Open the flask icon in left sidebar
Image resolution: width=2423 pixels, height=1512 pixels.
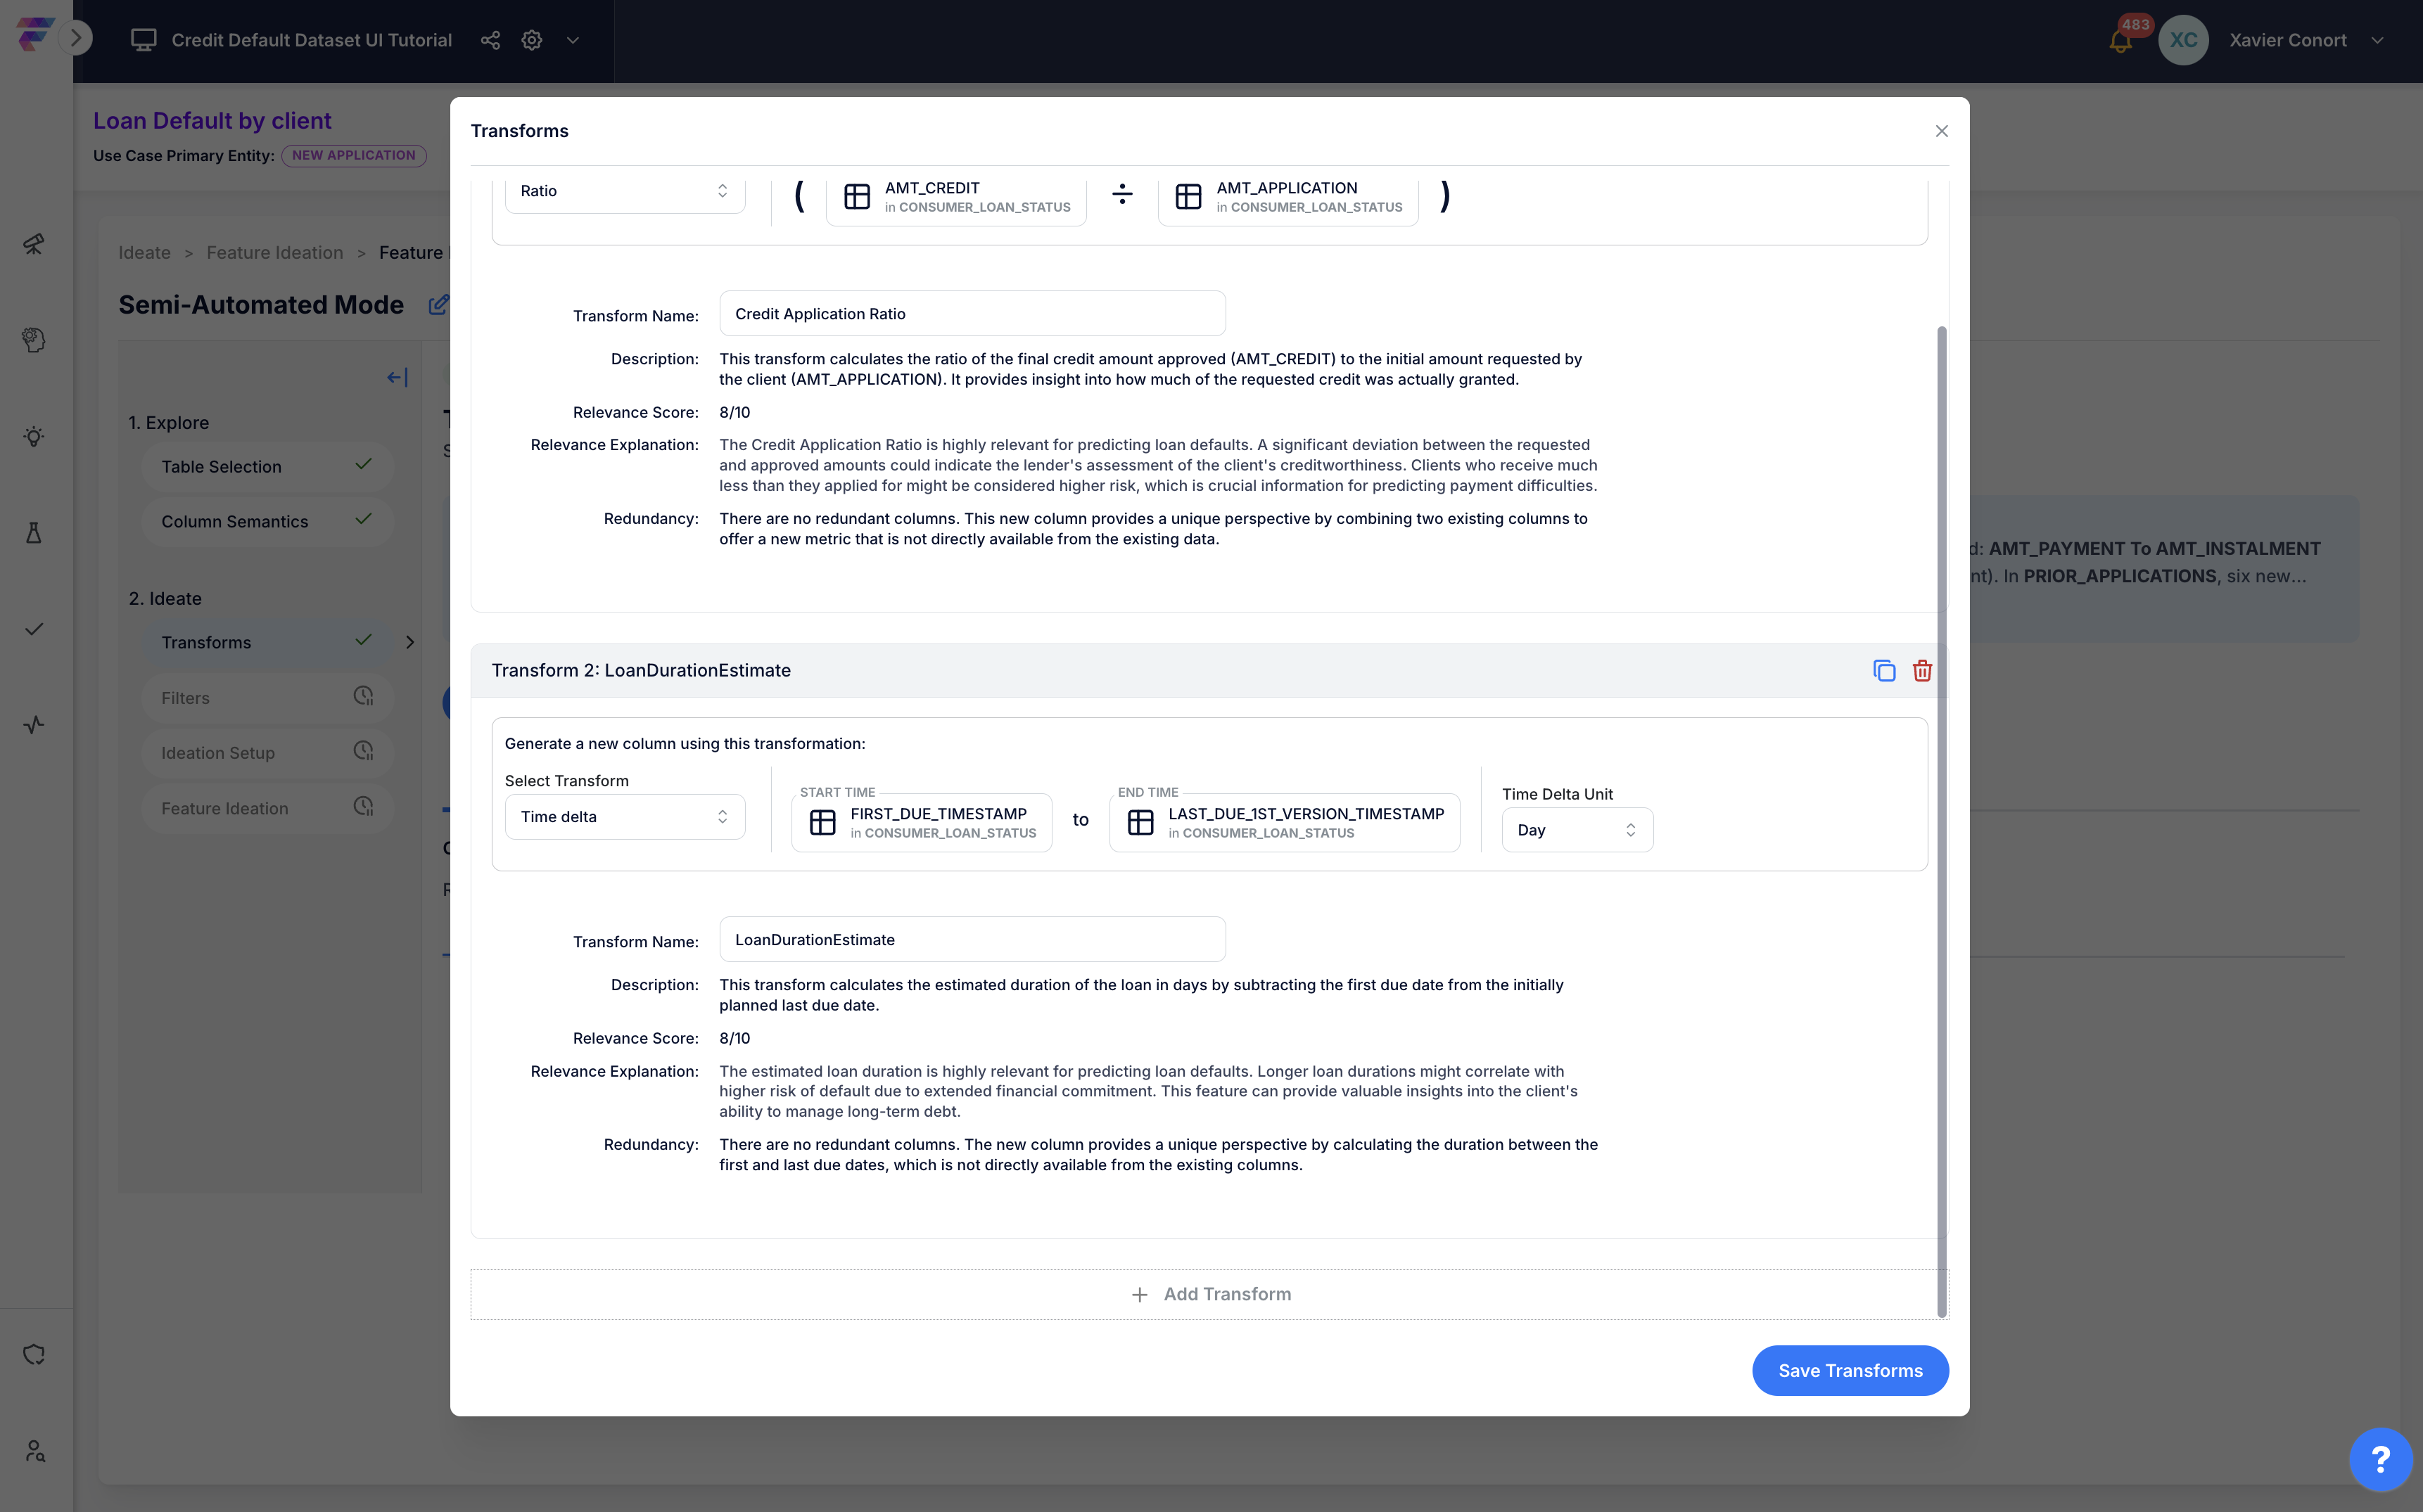pos(34,532)
